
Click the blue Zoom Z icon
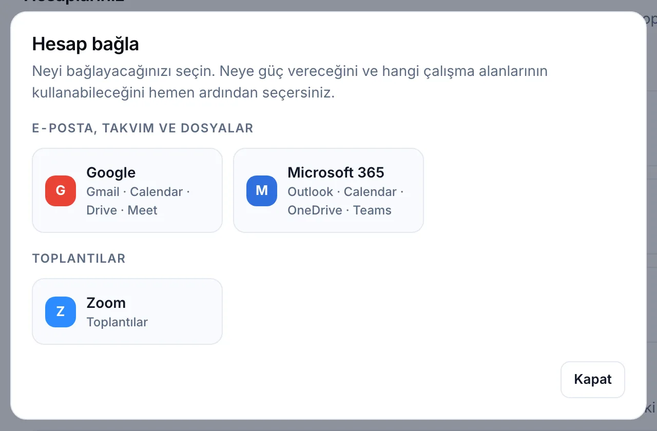[61, 312]
